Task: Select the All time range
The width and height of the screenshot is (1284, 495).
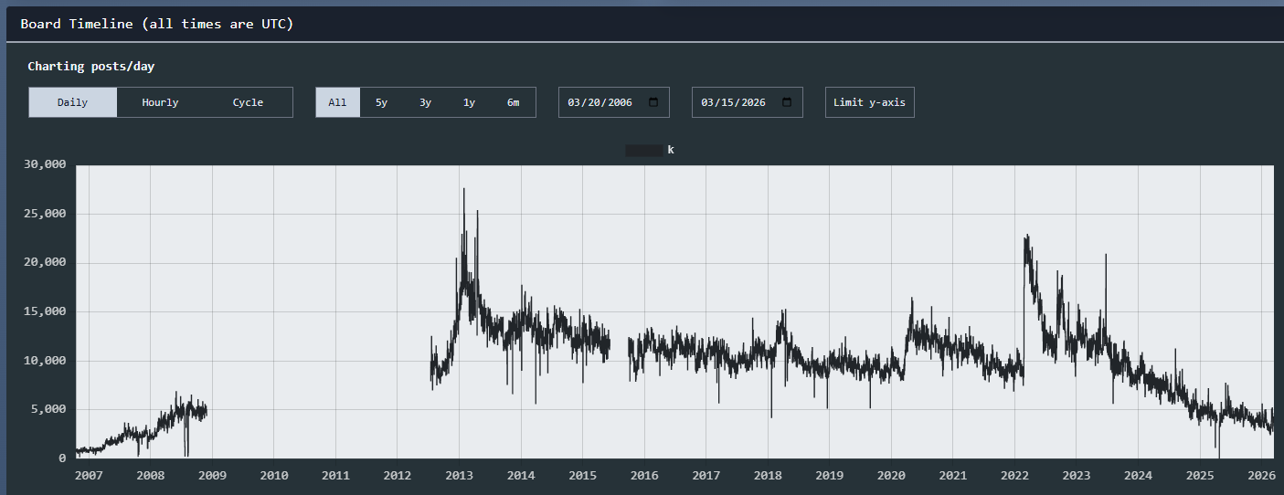Action: 338,102
